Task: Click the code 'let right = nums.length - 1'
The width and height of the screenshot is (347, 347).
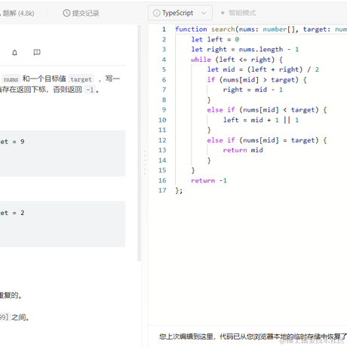Action: [245, 50]
